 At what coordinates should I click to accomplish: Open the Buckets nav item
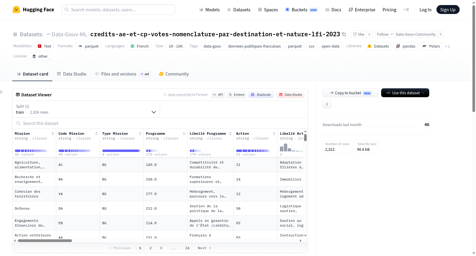point(301,10)
